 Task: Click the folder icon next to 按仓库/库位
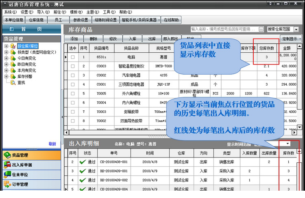click(13, 46)
